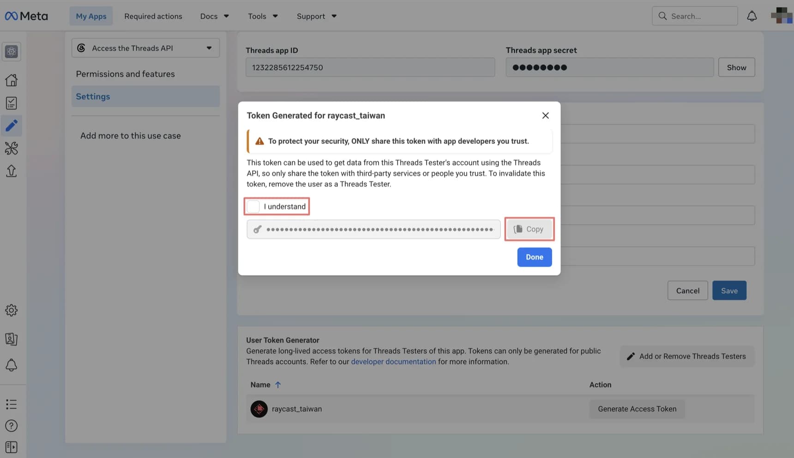Open the publish upload icon in sidebar

pos(11,171)
